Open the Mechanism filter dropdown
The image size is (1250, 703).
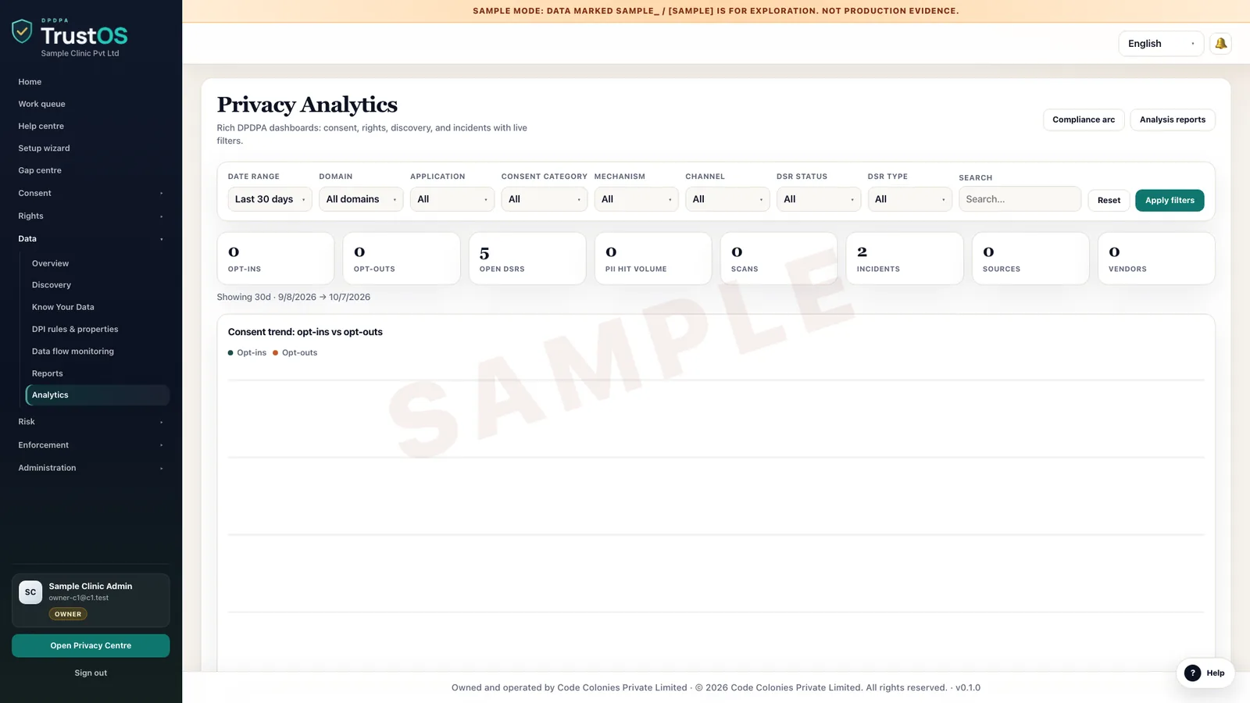[637, 199]
